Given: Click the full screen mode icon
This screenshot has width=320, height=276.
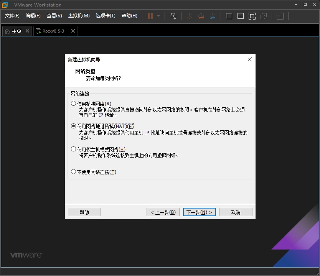Looking at the screenshot, I should click(x=252, y=16).
